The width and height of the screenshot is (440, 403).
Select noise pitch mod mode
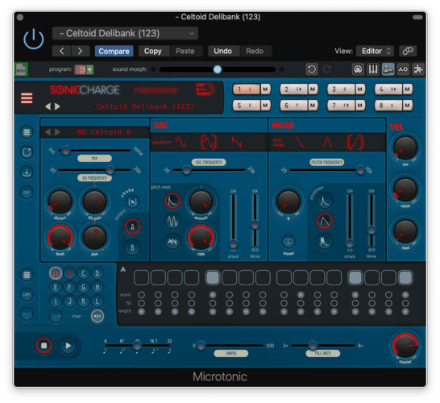click(x=172, y=241)
